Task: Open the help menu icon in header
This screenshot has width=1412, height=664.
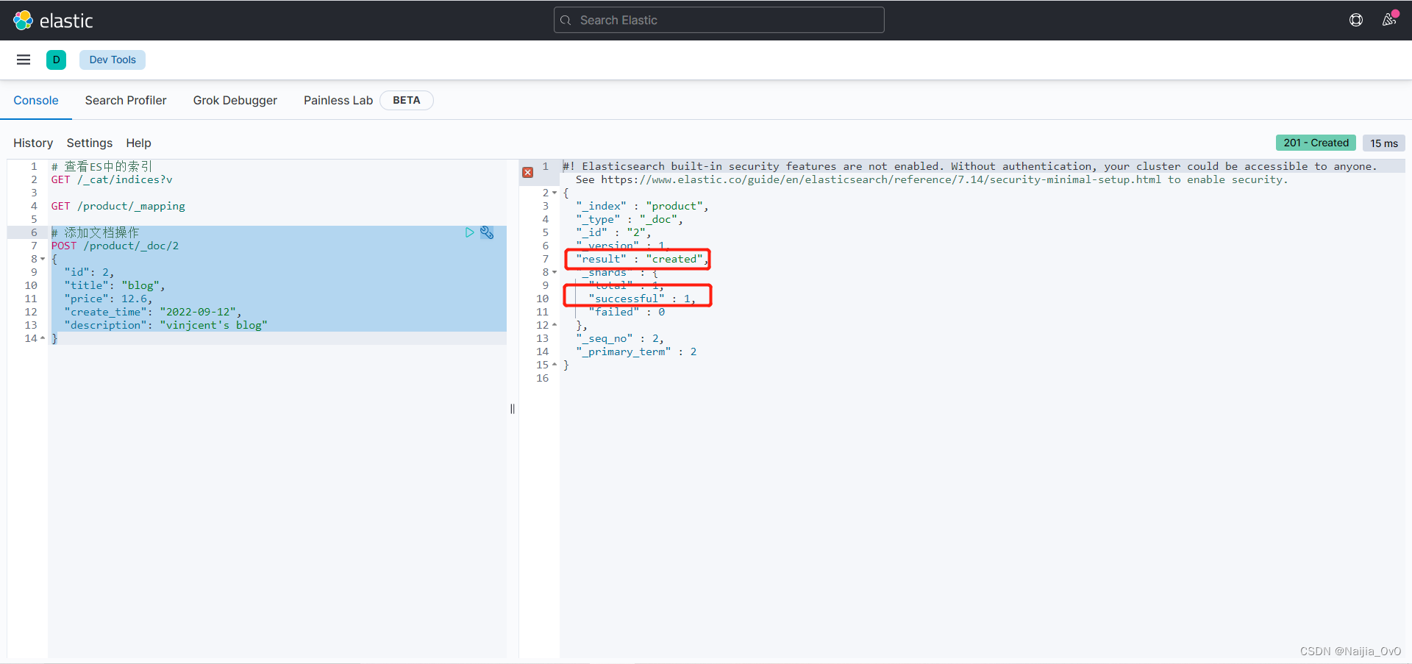Action: tap(1356, 20)
